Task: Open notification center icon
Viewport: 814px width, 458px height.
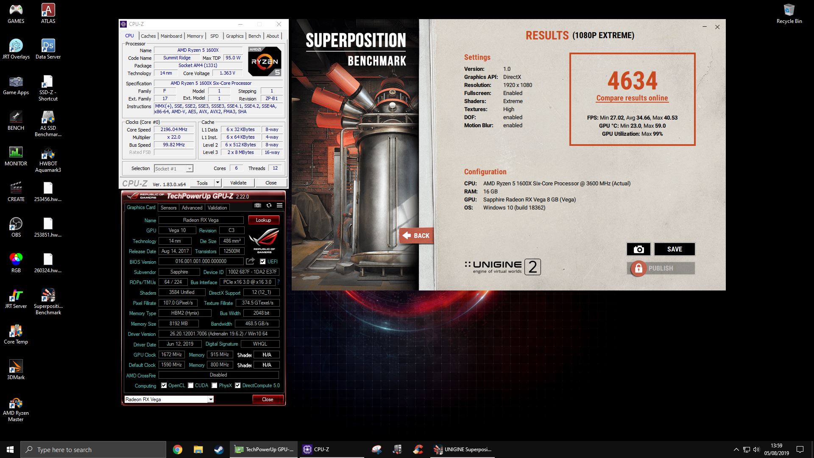Action: (800, 450)
